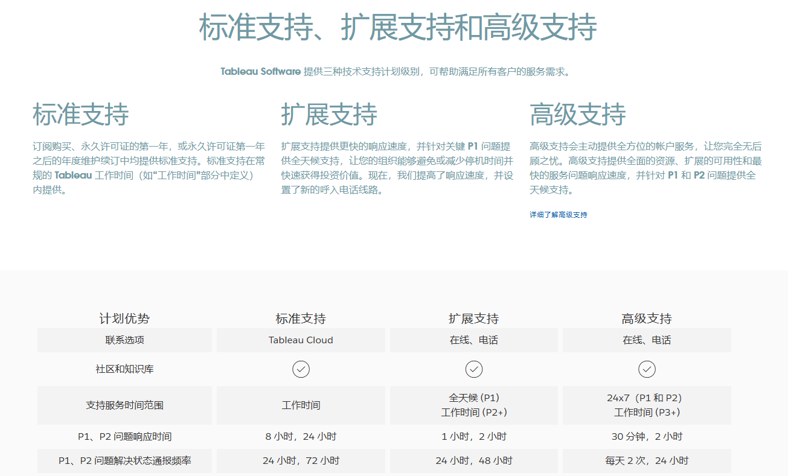788x476 pixels.
Task: Click the 联系选项 row label
Action: coord(124,340)
